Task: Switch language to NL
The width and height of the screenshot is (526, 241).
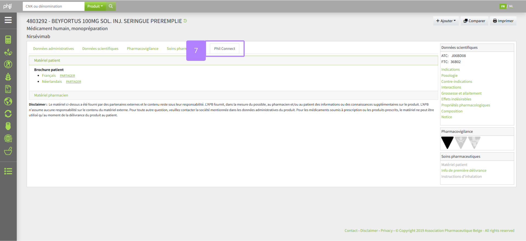Action: [511, 6]
